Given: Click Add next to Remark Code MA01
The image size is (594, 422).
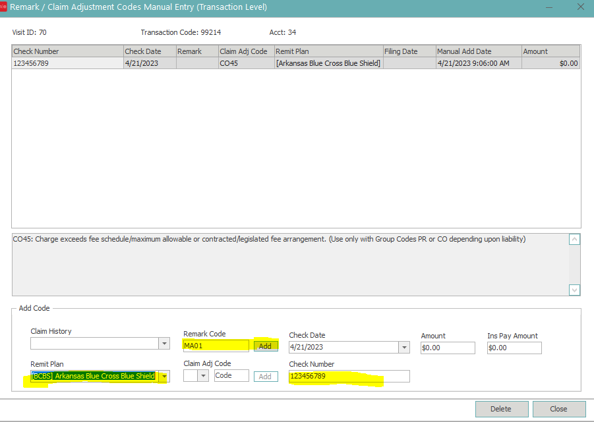Looking at the screenshot, I should pyautogui.click(x=265, y=346).
